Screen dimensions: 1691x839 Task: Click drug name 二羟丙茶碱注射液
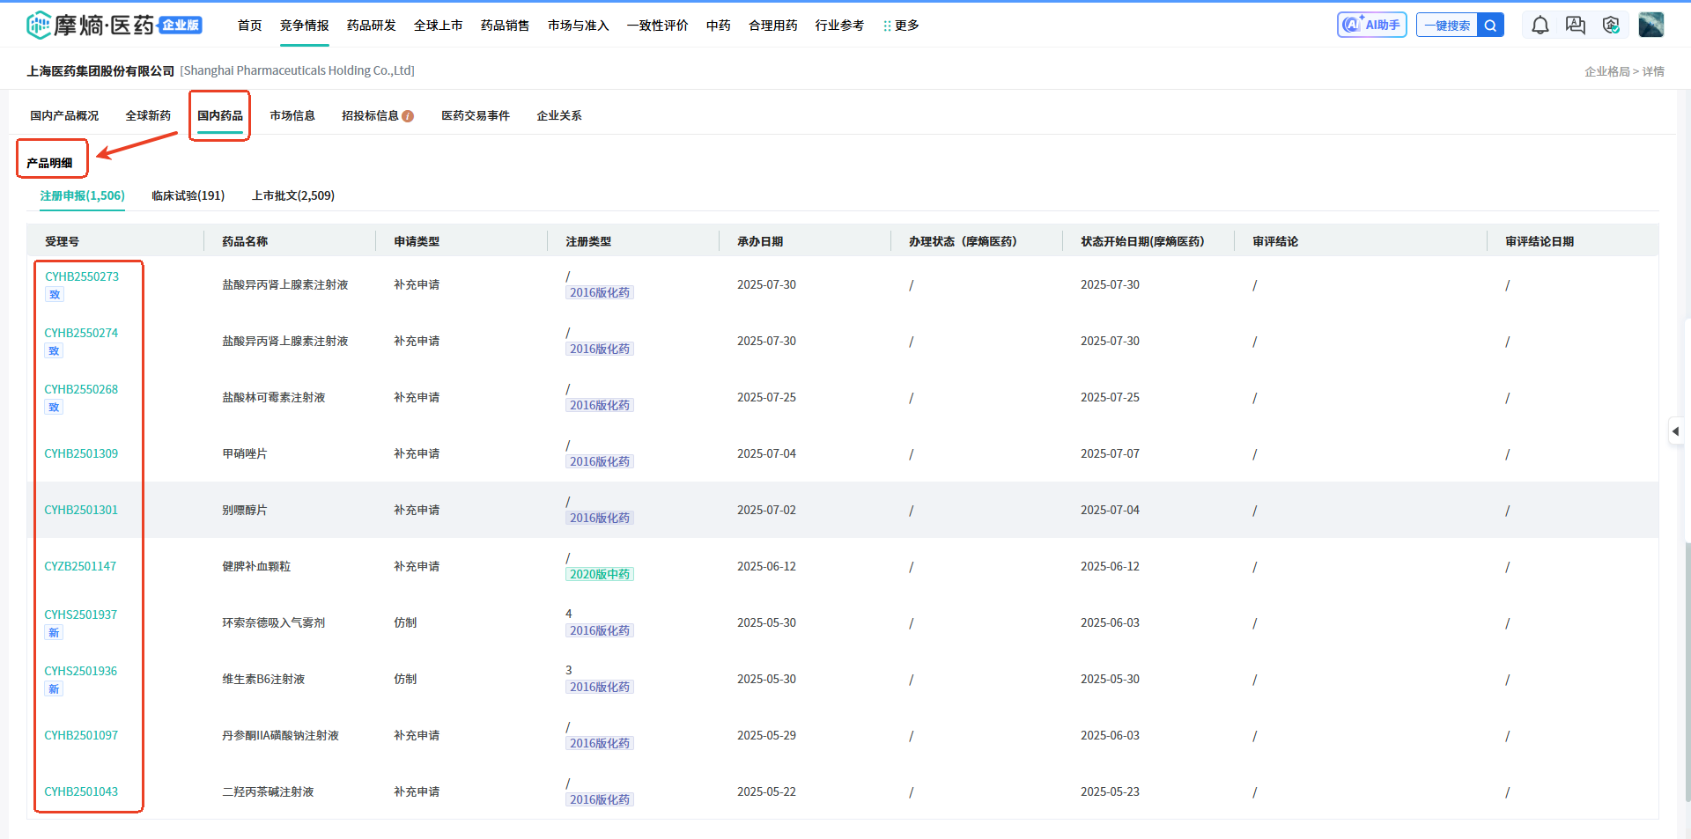click(x=268, y=791)
